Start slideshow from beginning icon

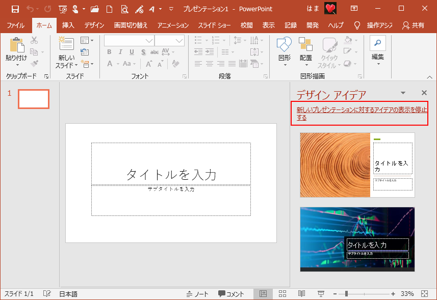[x=63, y=9]
